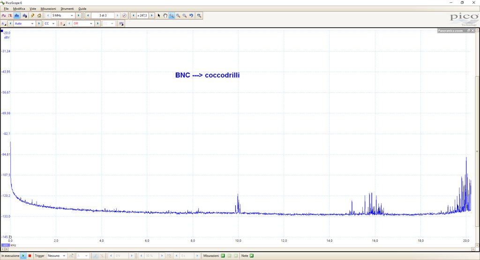Decrease frequency range from 5 MHz

(x=48, y=15)
